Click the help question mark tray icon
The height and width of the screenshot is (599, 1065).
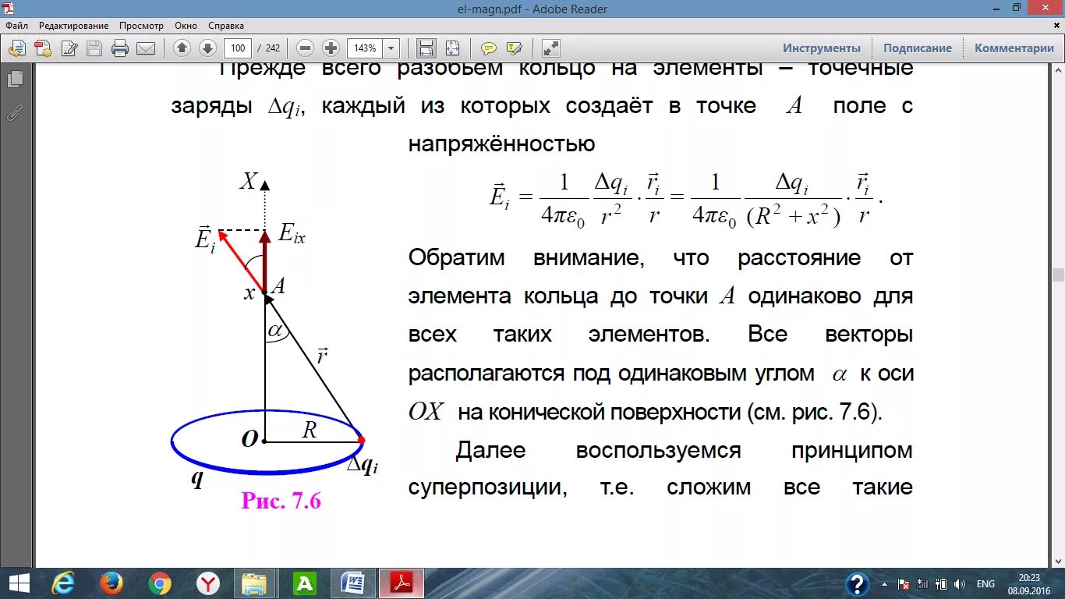point(858,584)
